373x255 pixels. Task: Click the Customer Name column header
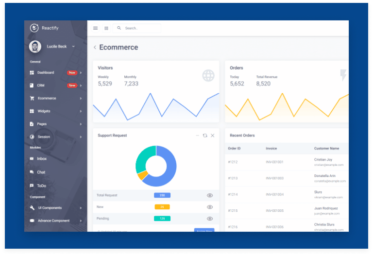pos(326,149)
